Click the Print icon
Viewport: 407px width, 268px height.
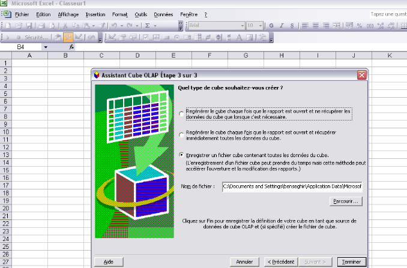tap(41, 26)
